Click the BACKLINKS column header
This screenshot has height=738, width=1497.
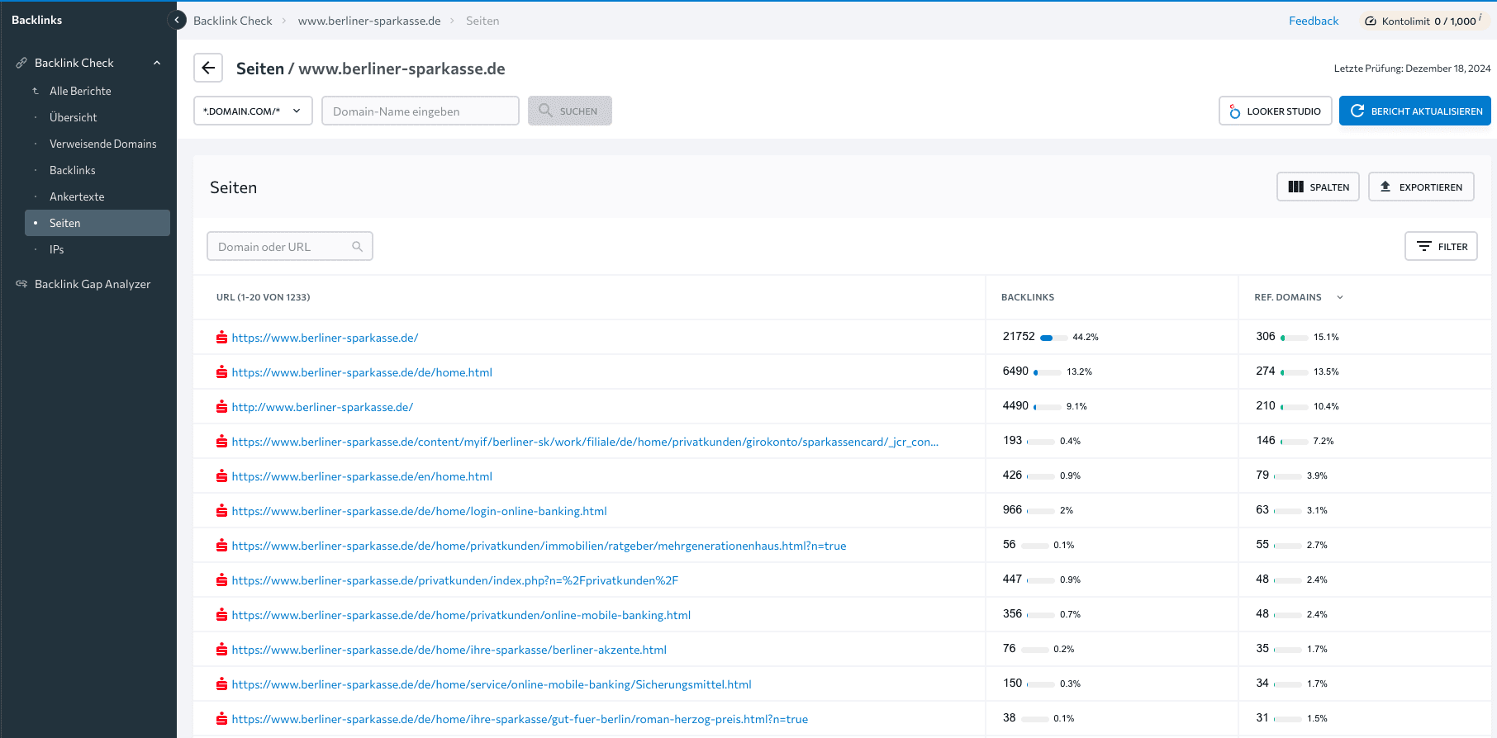pos(1028,297)
